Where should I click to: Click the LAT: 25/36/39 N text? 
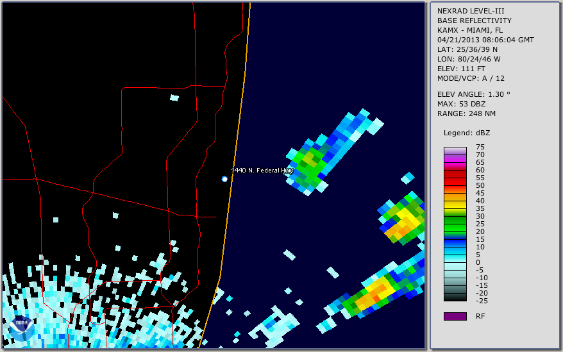(x=467, y=49)
